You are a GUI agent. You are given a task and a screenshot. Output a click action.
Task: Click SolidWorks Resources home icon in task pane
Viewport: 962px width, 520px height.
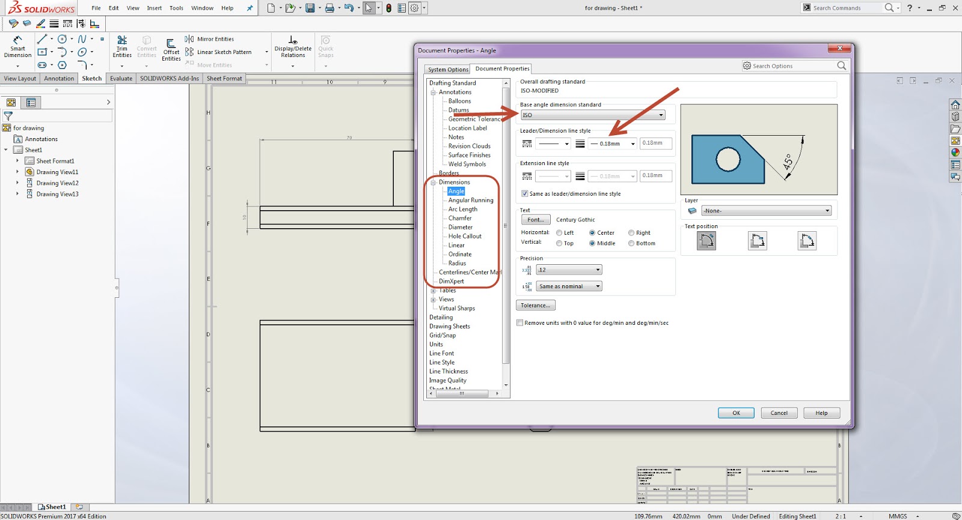click(955, 104)
